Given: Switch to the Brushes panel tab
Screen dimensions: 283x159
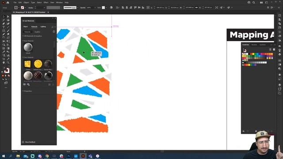Looking at the screenshot, I should click(x=254, y=45).
